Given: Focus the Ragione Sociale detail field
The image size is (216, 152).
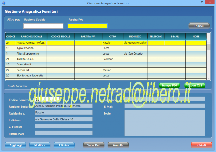Looking at the screenshot, I should 63,106.
